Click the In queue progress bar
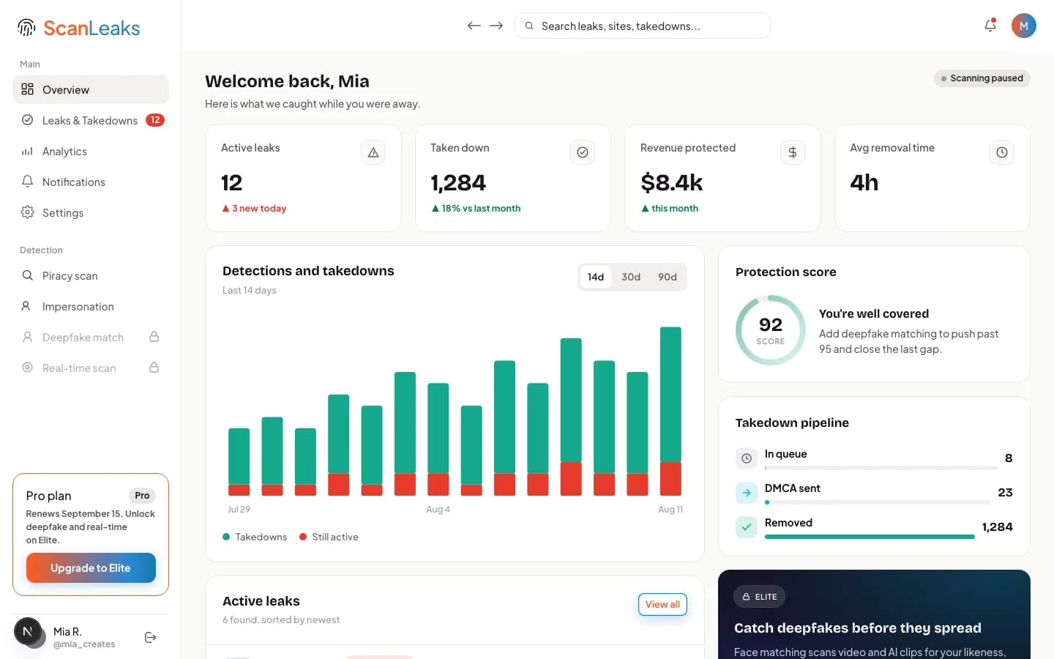The height and width of the screenshot is (659, 1054). point(881,468)
